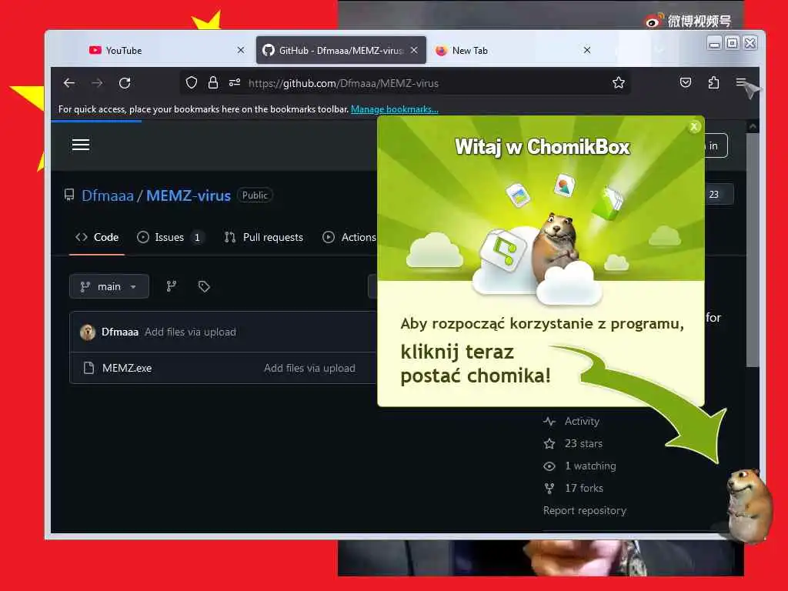Open the Firefox application menu
This screenshot has height=591, width=788.
(x=741, y=82)
